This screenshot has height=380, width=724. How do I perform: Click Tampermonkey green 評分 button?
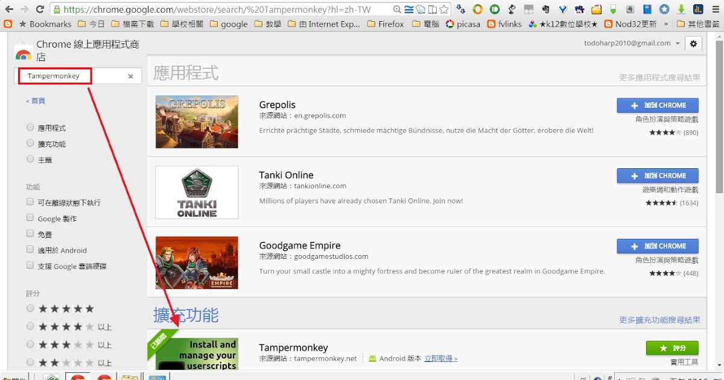coord(672,348)
